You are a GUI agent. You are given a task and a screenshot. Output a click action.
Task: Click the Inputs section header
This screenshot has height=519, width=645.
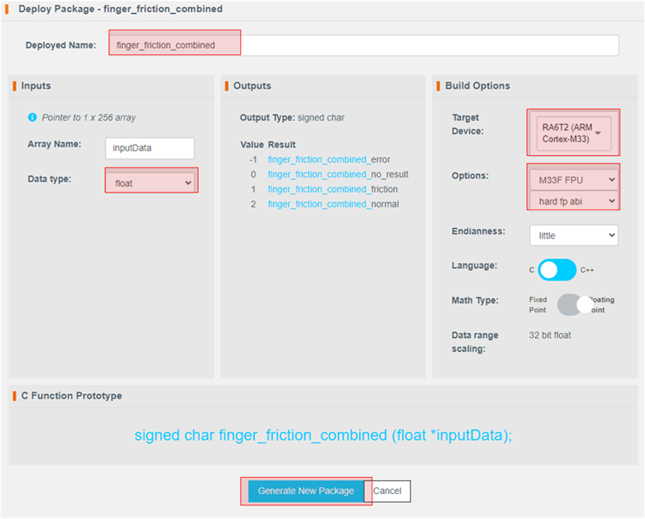(x=36, y=86)
